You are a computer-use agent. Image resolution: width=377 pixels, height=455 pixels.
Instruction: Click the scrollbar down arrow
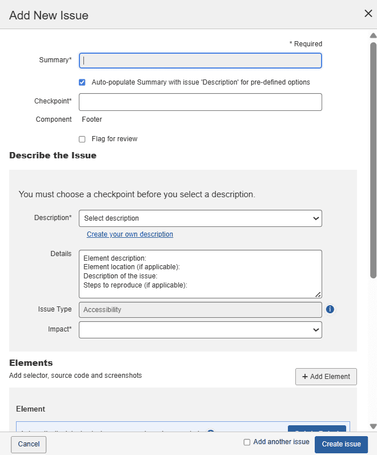click(373, 426)
